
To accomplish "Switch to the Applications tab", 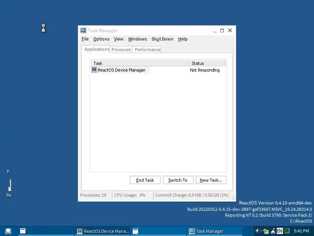I will (x=96, y=49).
